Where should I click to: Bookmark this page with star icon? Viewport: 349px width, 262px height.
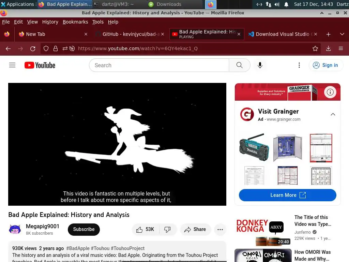(315, 48)
